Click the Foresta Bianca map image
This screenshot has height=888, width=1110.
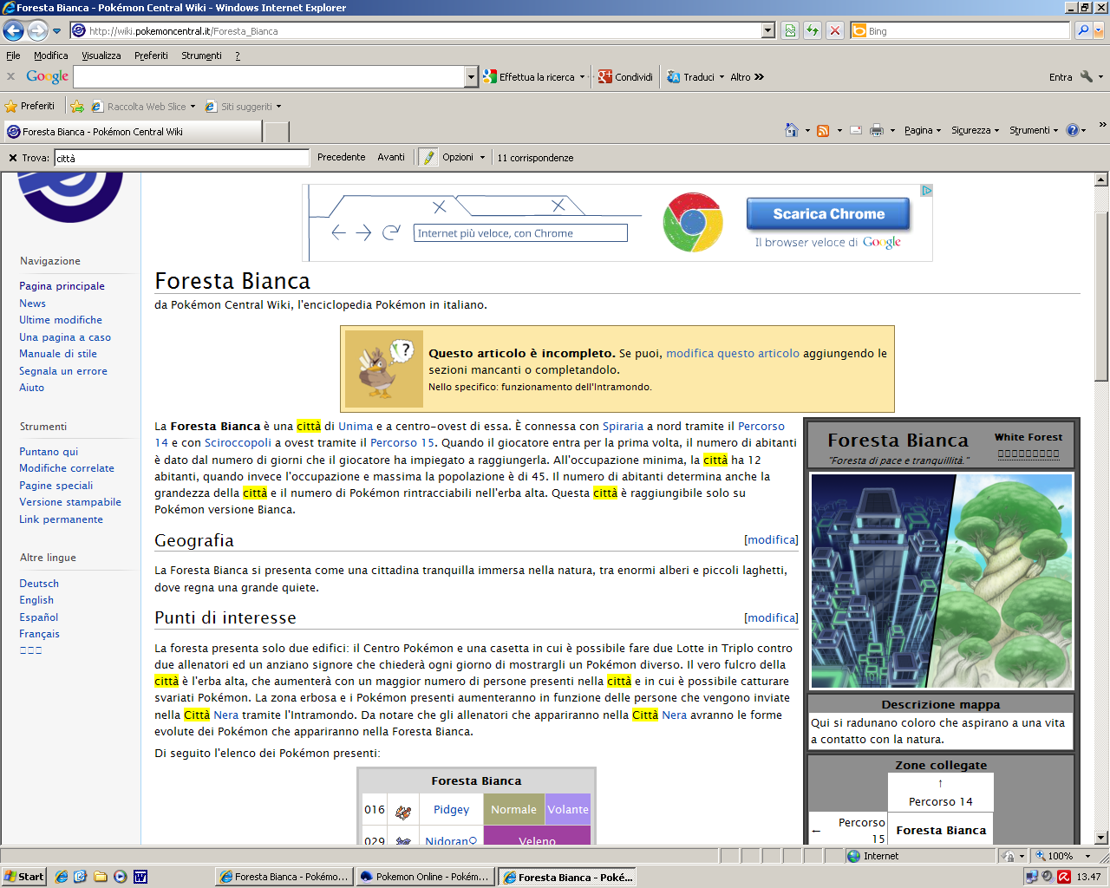[941, 581]
